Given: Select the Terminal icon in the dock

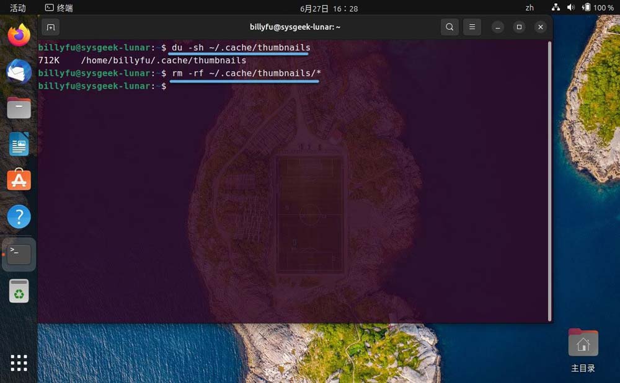Looking at the screenshot, I should pos(19,254).
